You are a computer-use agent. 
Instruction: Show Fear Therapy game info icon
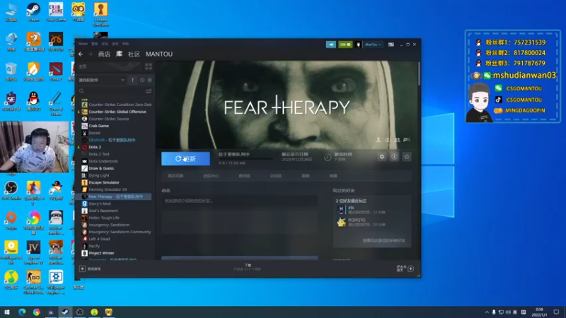394,157
